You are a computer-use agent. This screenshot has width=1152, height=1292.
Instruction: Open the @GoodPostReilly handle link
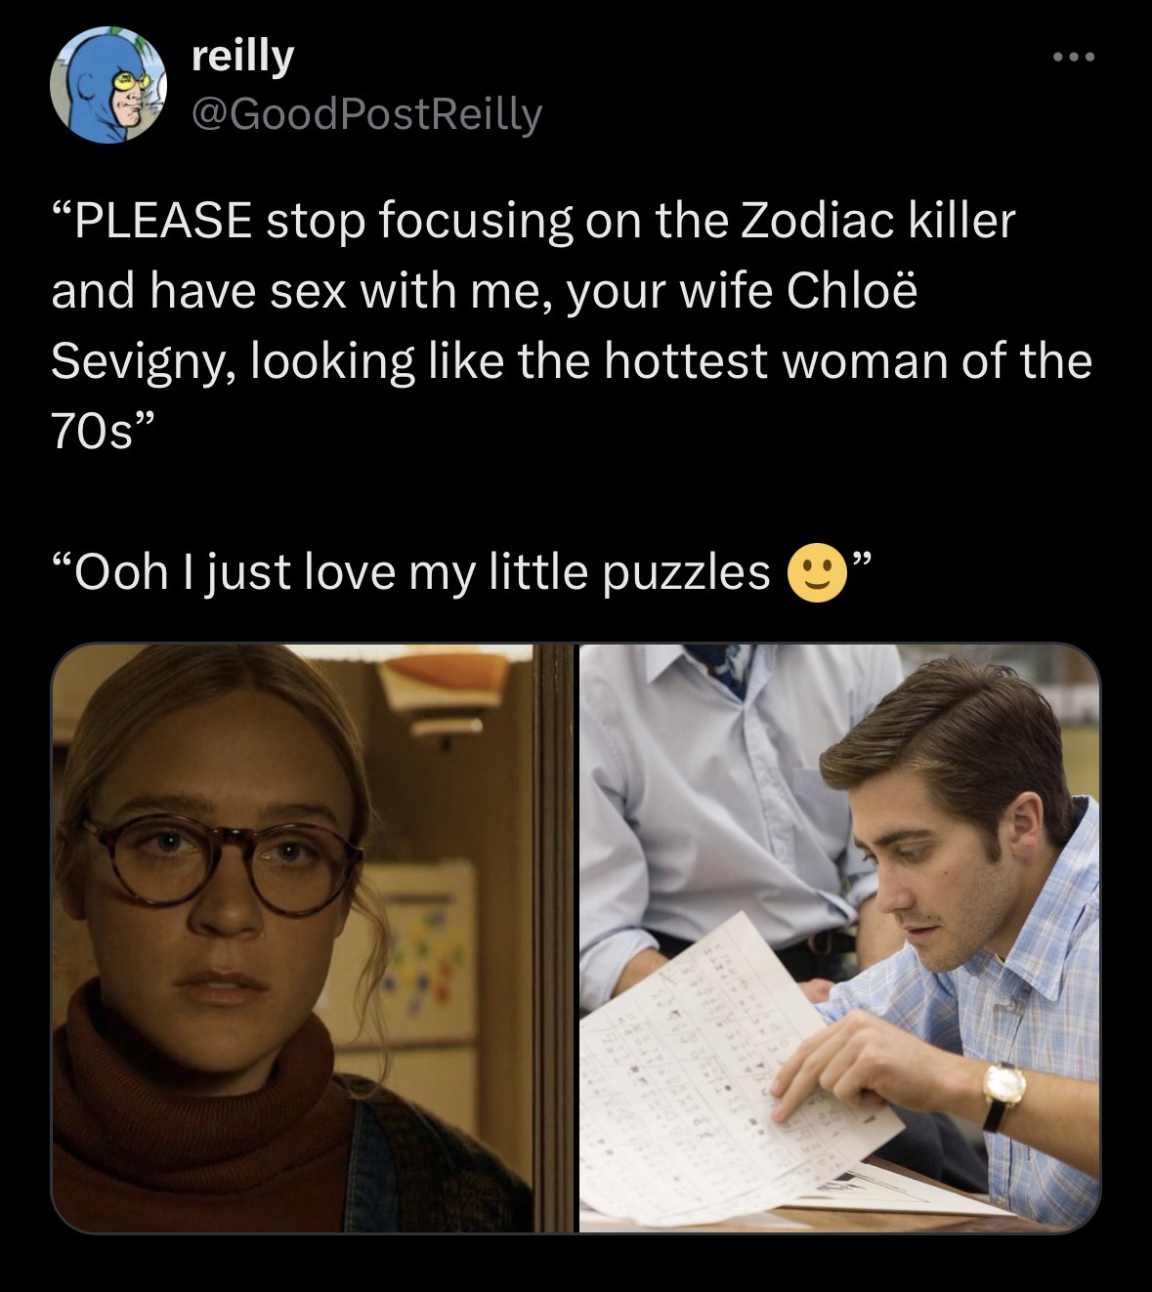pos(365,115)
